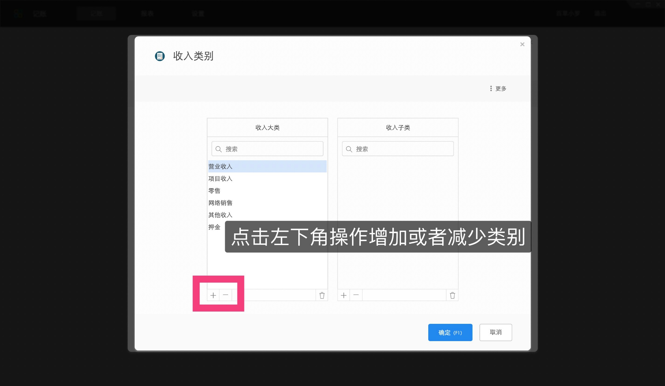Switch to the 报表 tab
Screen dimensions: 665x386
147,13
